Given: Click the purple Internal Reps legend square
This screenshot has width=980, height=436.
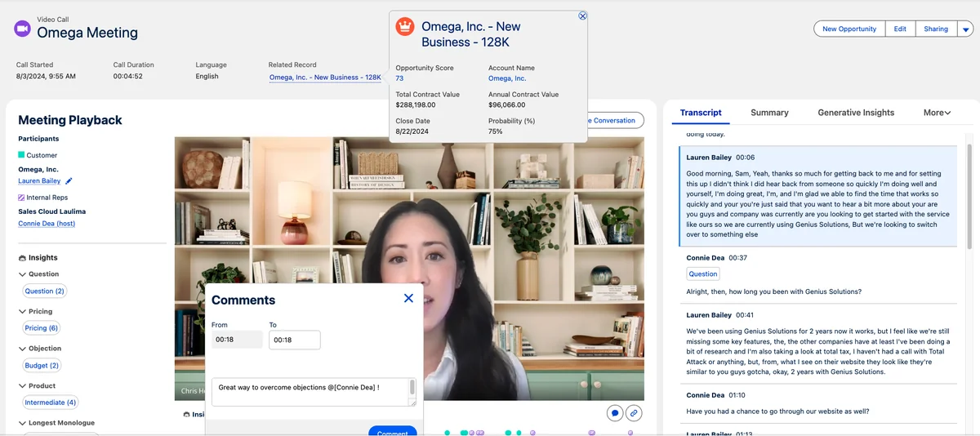Looking at the screenshot, I should click(x=22, y=198).
